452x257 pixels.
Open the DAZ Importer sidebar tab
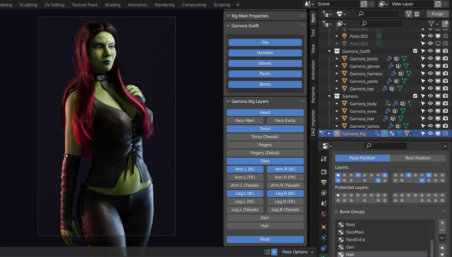click(313, 123)
